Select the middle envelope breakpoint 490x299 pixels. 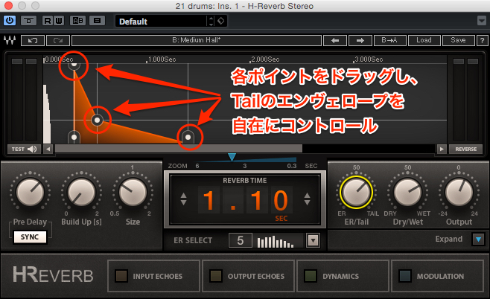[x=98, y=120]
